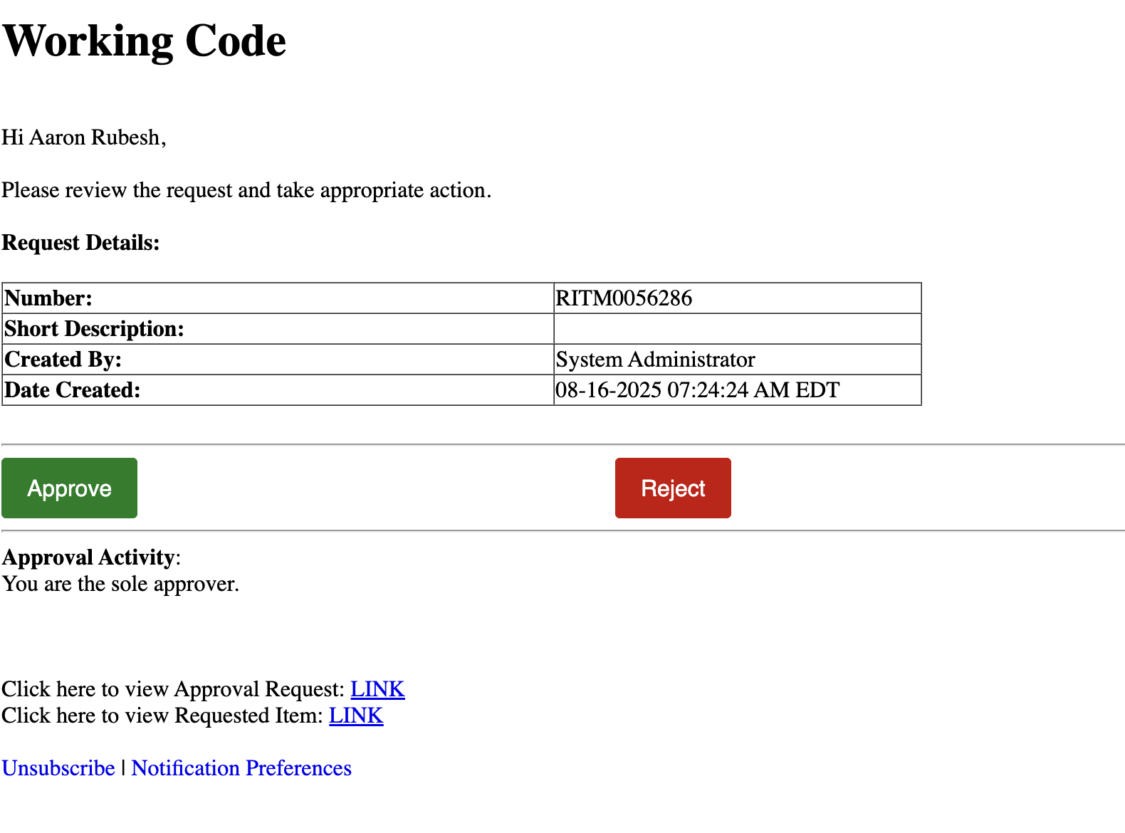1125x833 pixels.
Task: Open Notification Preferences link
Action: click(241, 768)
